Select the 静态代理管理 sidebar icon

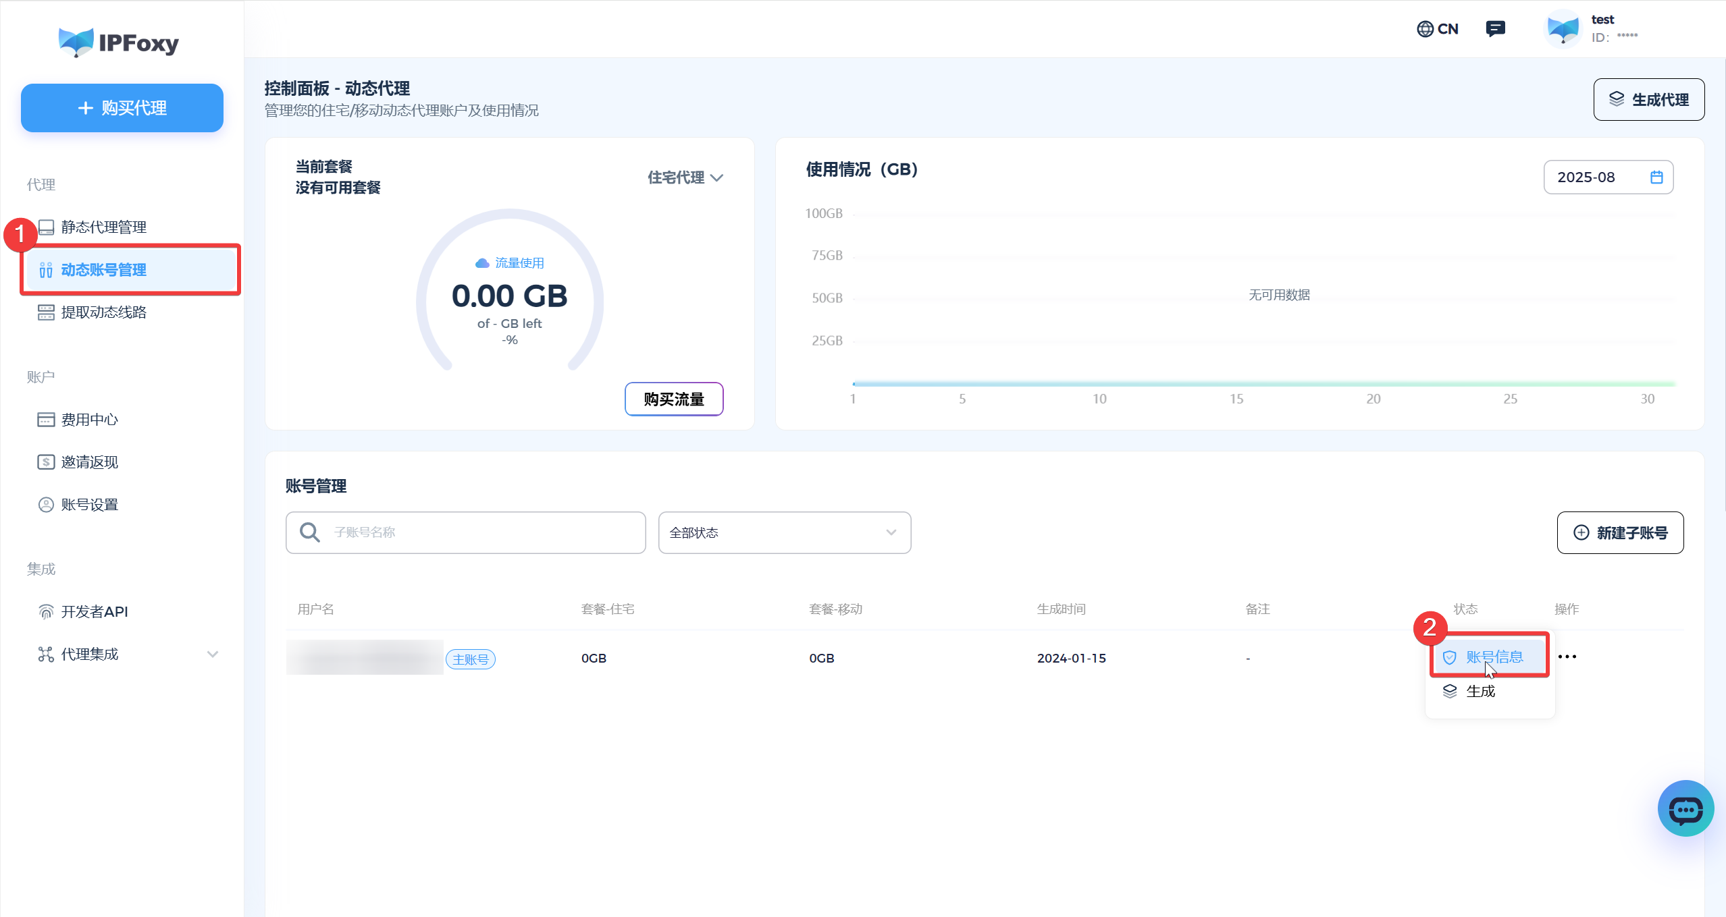[x=45, y=227]
